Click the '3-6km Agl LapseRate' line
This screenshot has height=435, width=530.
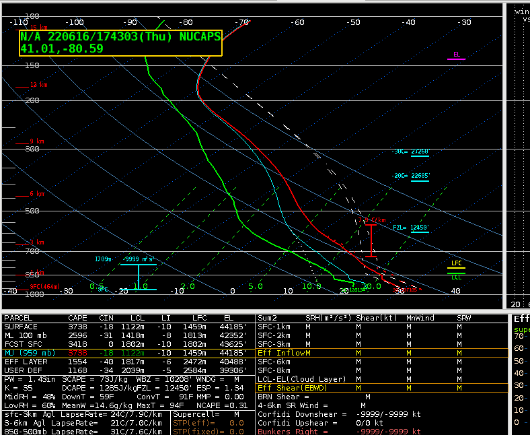(x=83, y=423)
